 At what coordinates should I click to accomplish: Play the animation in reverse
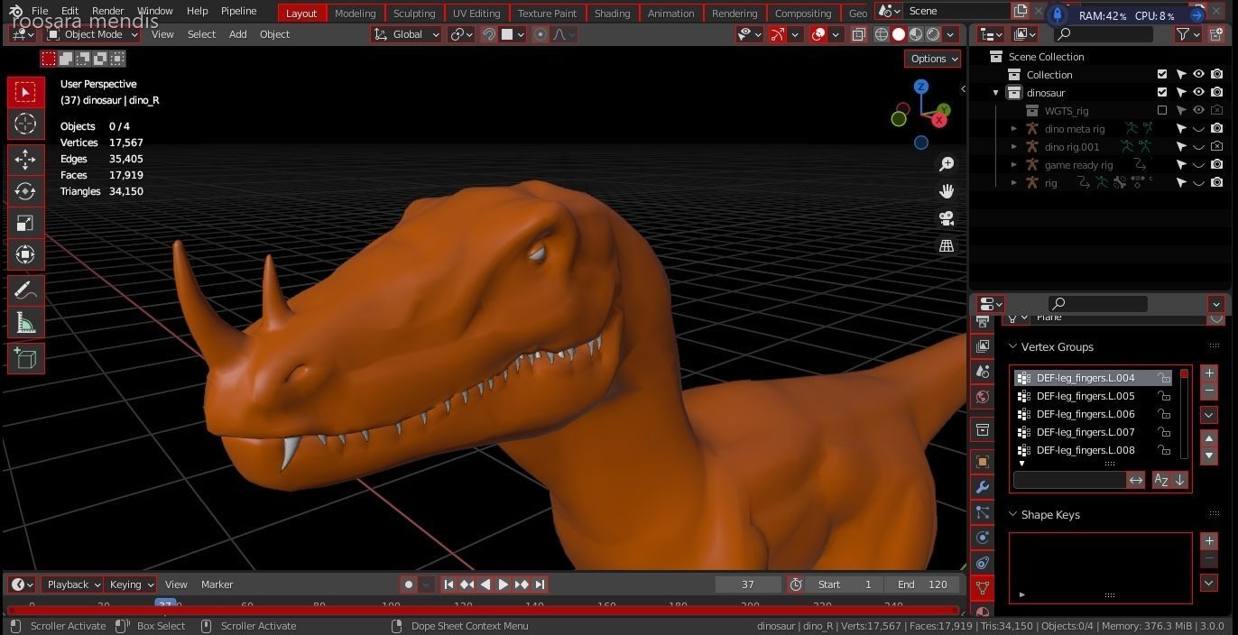tap(485, 584)
